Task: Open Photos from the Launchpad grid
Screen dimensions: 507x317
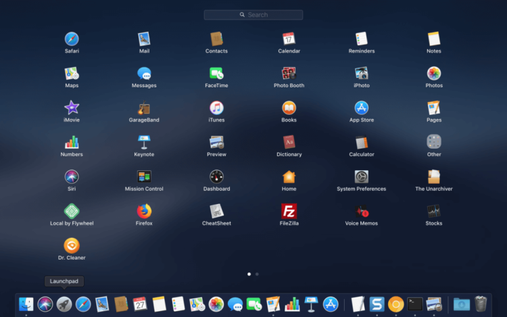Action: 433,74
